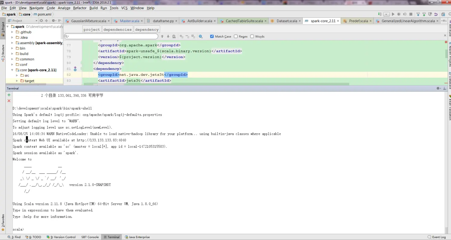Click the Run with Coverage icon
This screenshot has height=240, width=451.
(405, 14)
